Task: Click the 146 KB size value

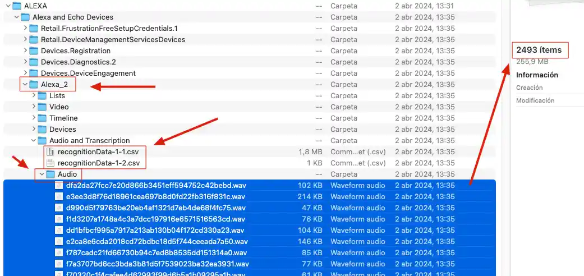Action: click(310, 241)
